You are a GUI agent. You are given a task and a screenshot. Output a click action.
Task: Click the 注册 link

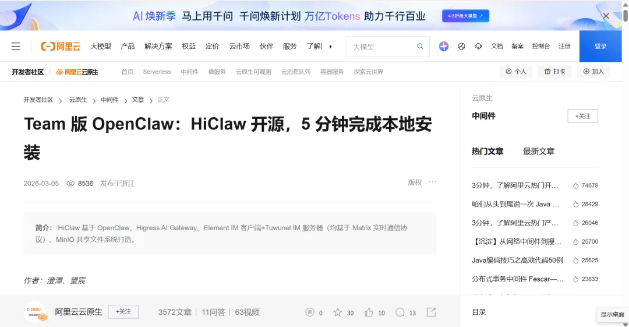pyautogui.click(x=564, y=46)
